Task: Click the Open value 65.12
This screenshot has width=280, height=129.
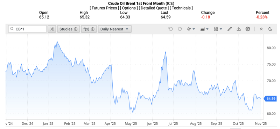Action: tap(44, 17)
